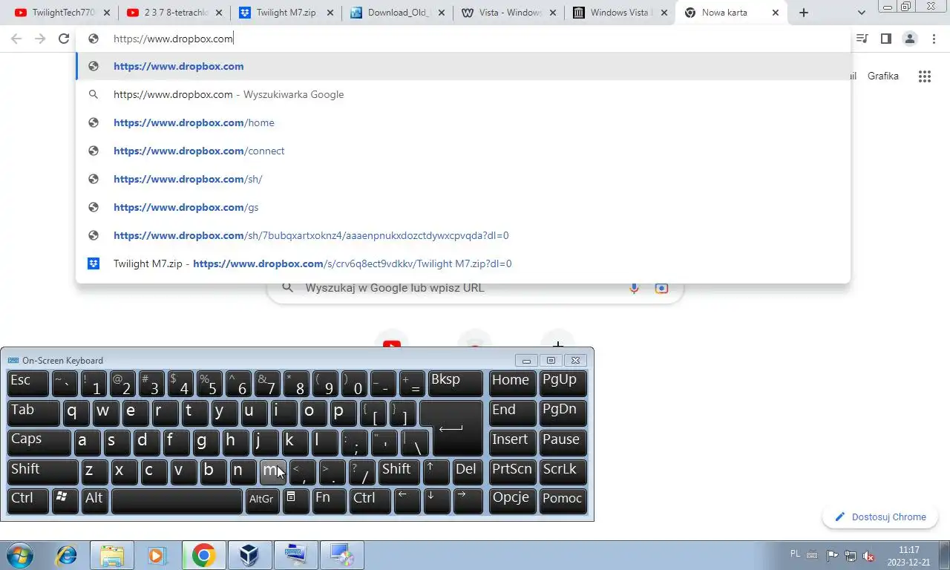Click the Pomoc key on keyboard
Screen dimensions: 950x570
click(562, 500)
